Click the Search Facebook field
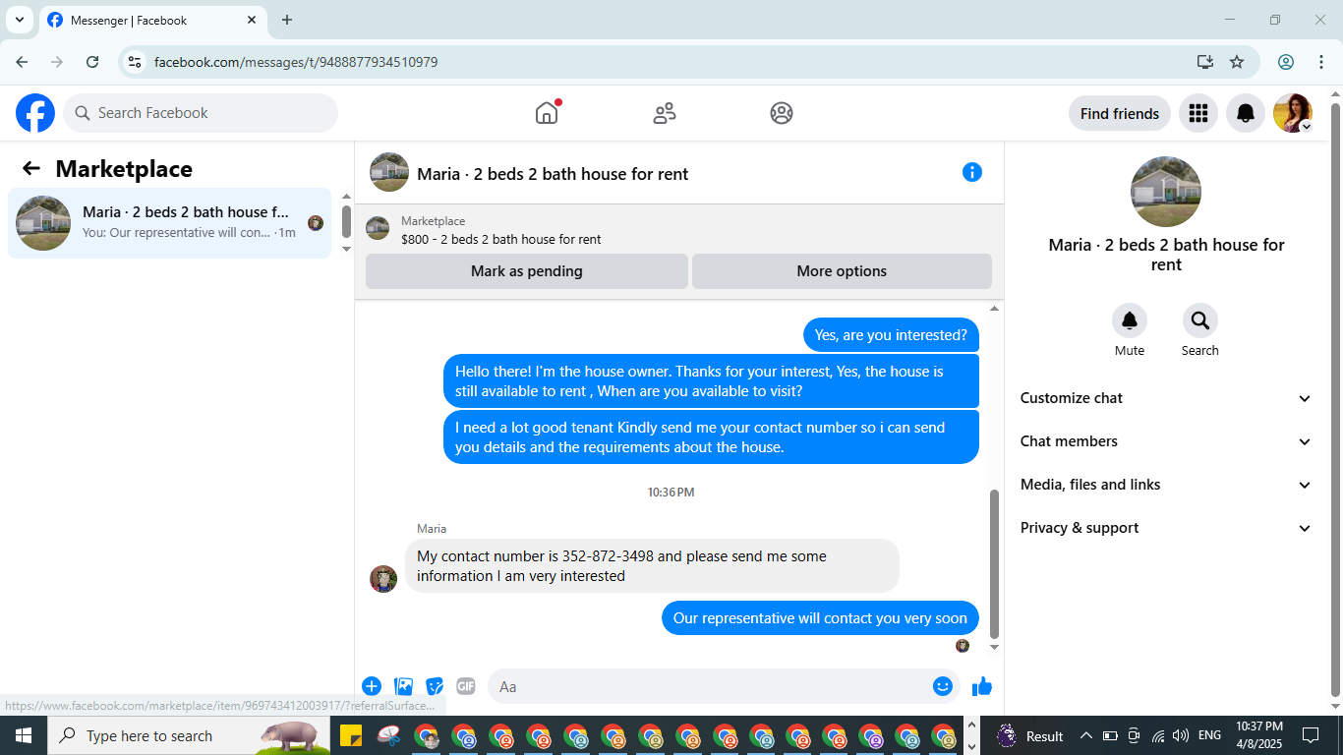This screenshot has width=1343, height=755. [x=201, y=113]
